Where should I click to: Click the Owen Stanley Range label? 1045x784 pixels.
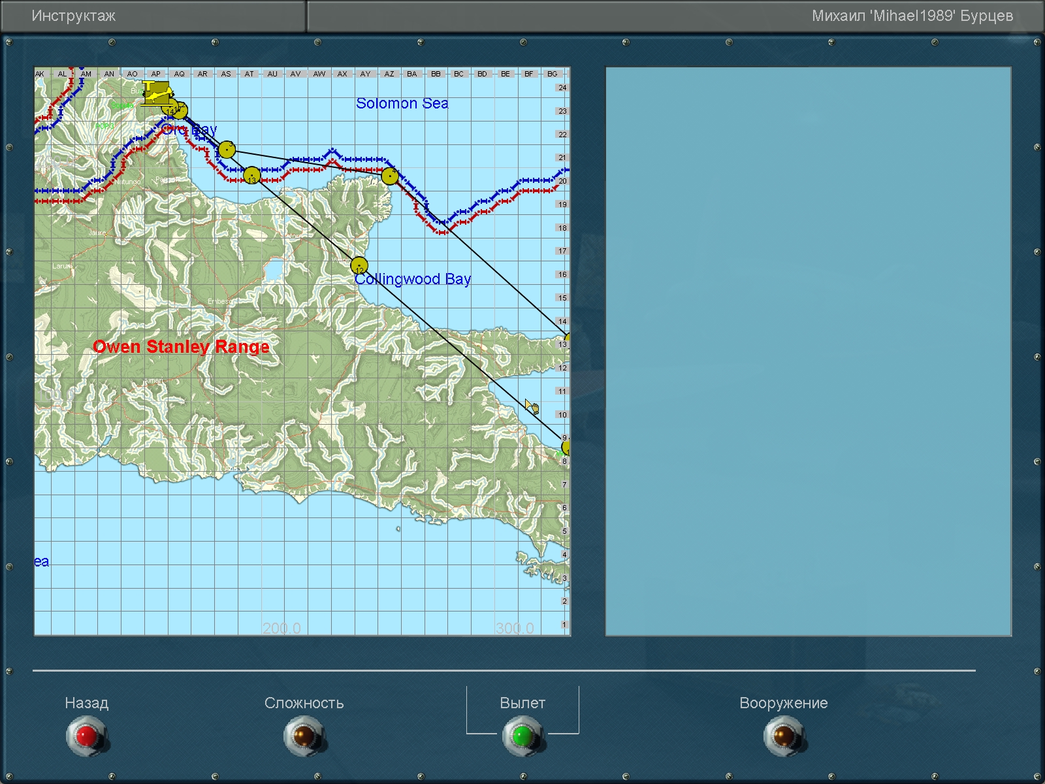pos(181,347)
